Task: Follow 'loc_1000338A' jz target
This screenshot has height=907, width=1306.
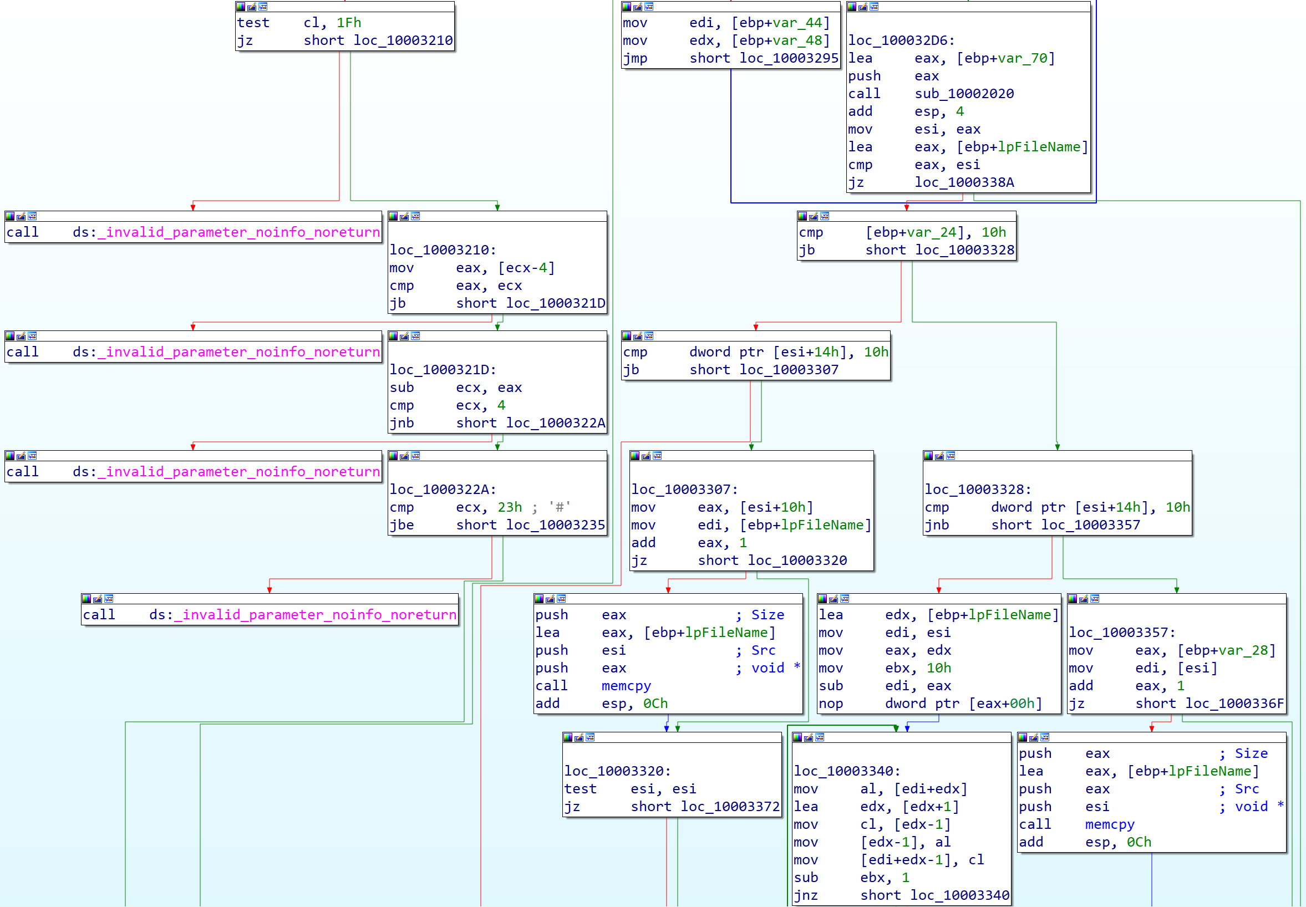Action: point(964,182)
